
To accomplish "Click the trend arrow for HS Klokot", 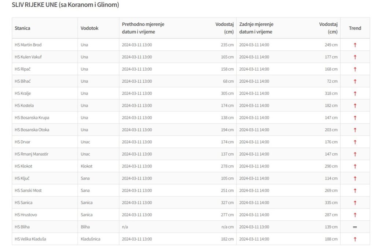I will click(x=354, y=166).
